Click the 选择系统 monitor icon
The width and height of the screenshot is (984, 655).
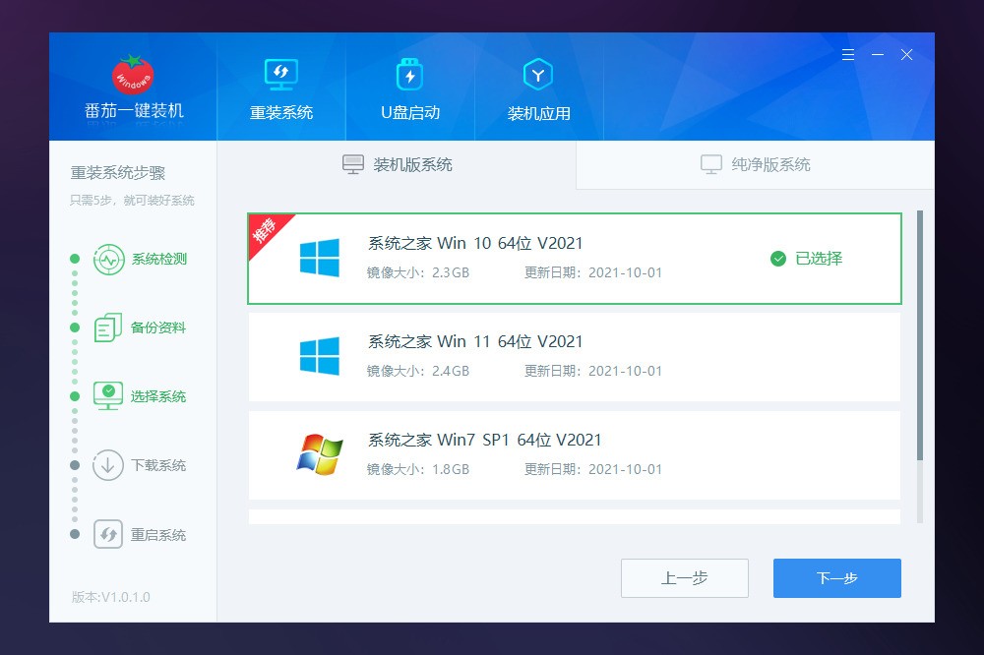point(108,396)
